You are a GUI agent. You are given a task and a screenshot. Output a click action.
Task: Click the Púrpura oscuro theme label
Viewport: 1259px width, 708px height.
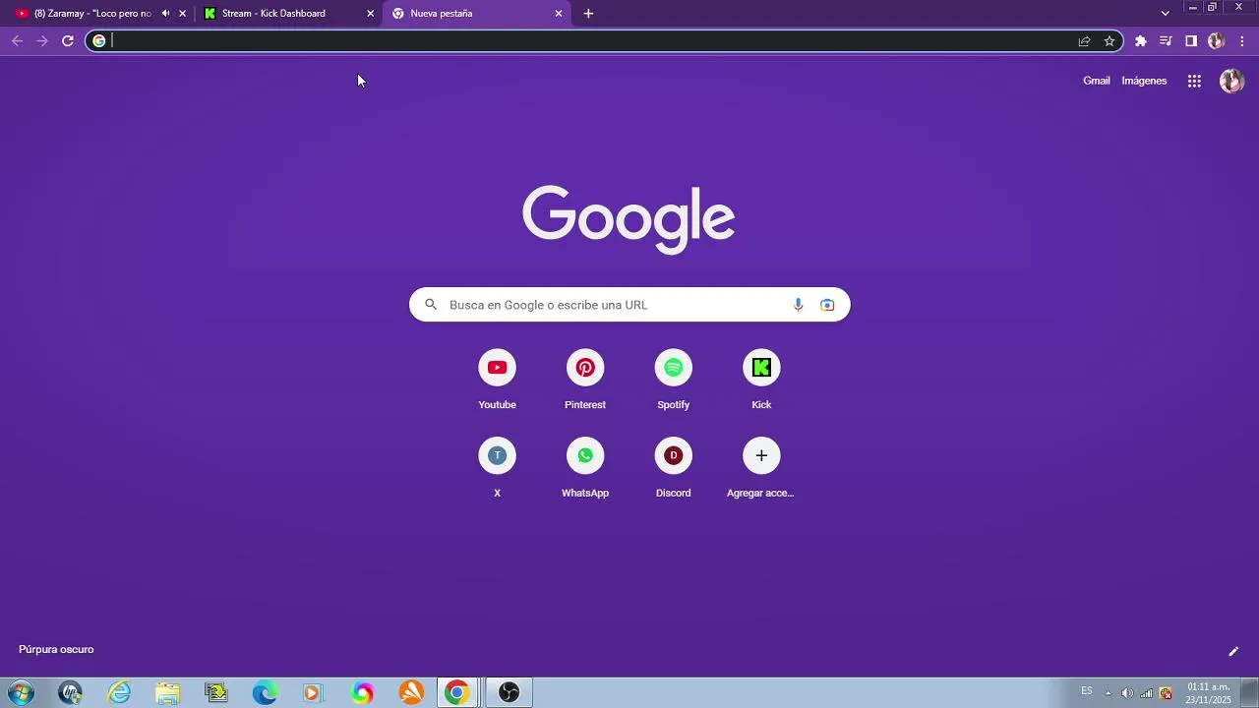pos(56,649)
